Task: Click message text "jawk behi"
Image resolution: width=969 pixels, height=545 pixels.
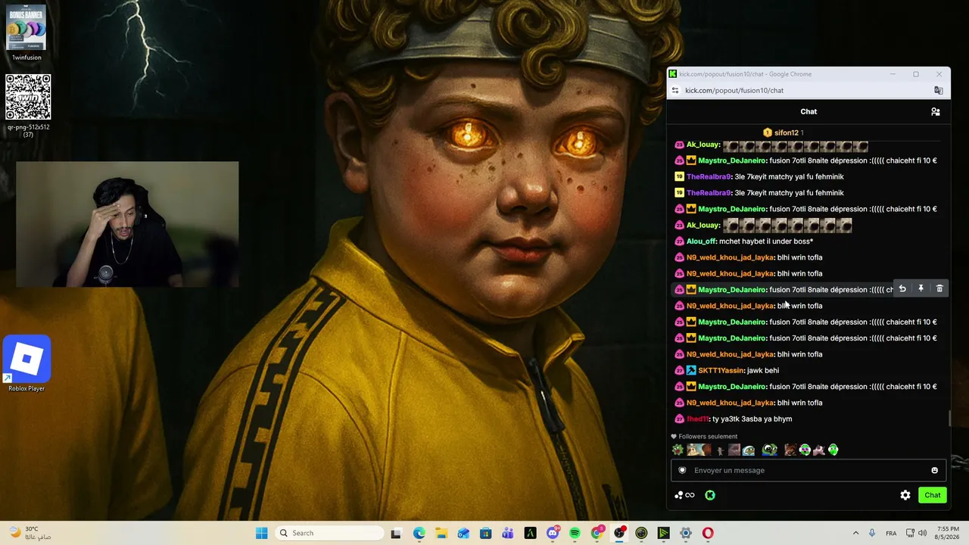Action: click(763, 370)
